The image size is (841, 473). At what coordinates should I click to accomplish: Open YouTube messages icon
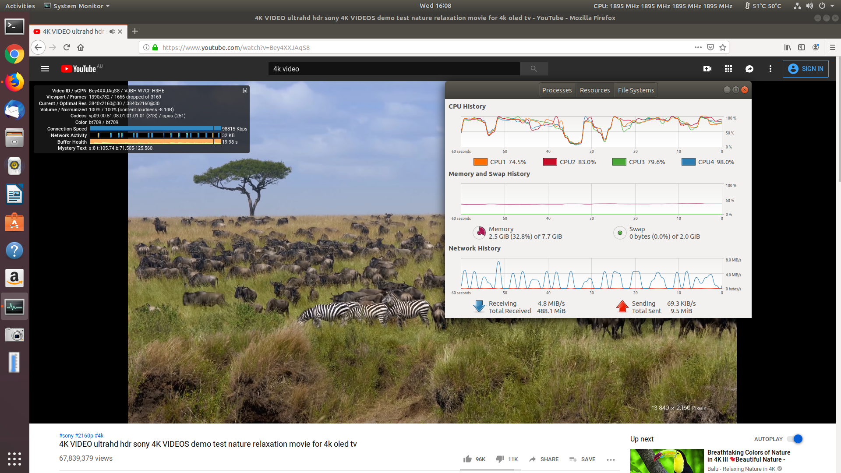tap(749, 69)
